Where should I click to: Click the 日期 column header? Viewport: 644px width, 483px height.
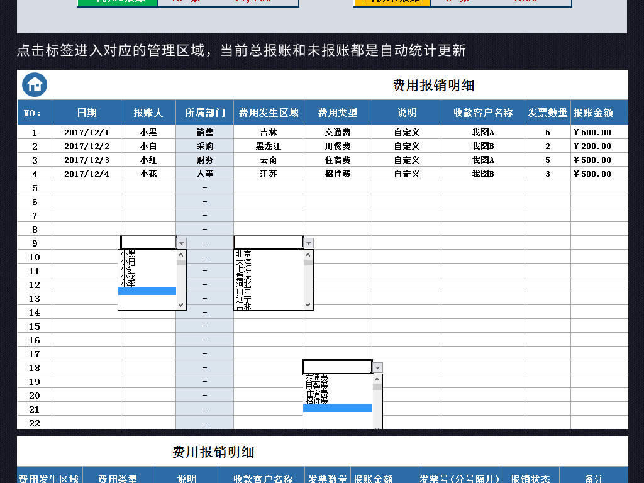click(86, 112)
